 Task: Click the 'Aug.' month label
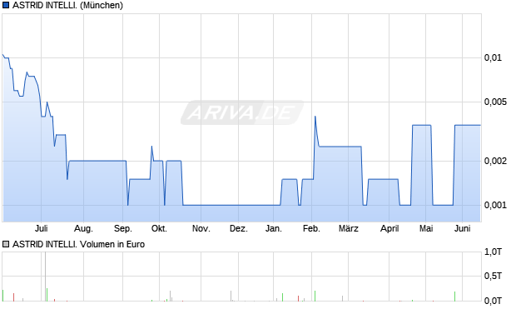(x=83, y=228)
